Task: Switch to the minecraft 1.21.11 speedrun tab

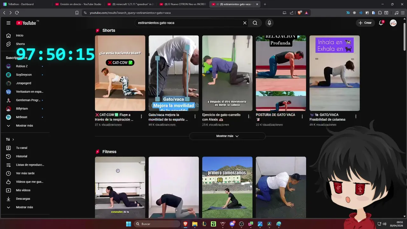Action: tap(131, 4)
